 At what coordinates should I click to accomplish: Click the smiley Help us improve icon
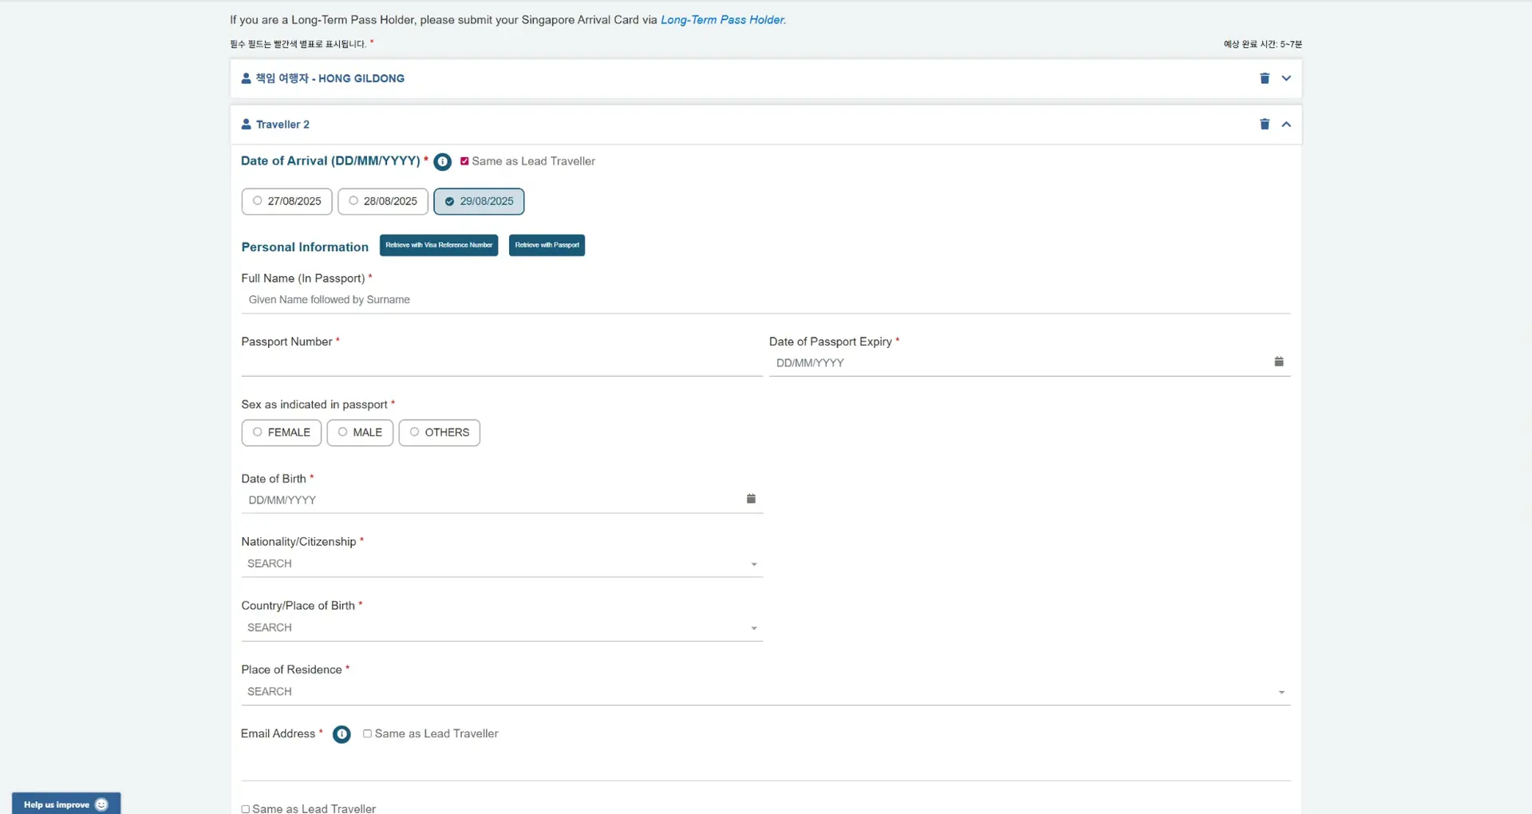tap(101, 804)
